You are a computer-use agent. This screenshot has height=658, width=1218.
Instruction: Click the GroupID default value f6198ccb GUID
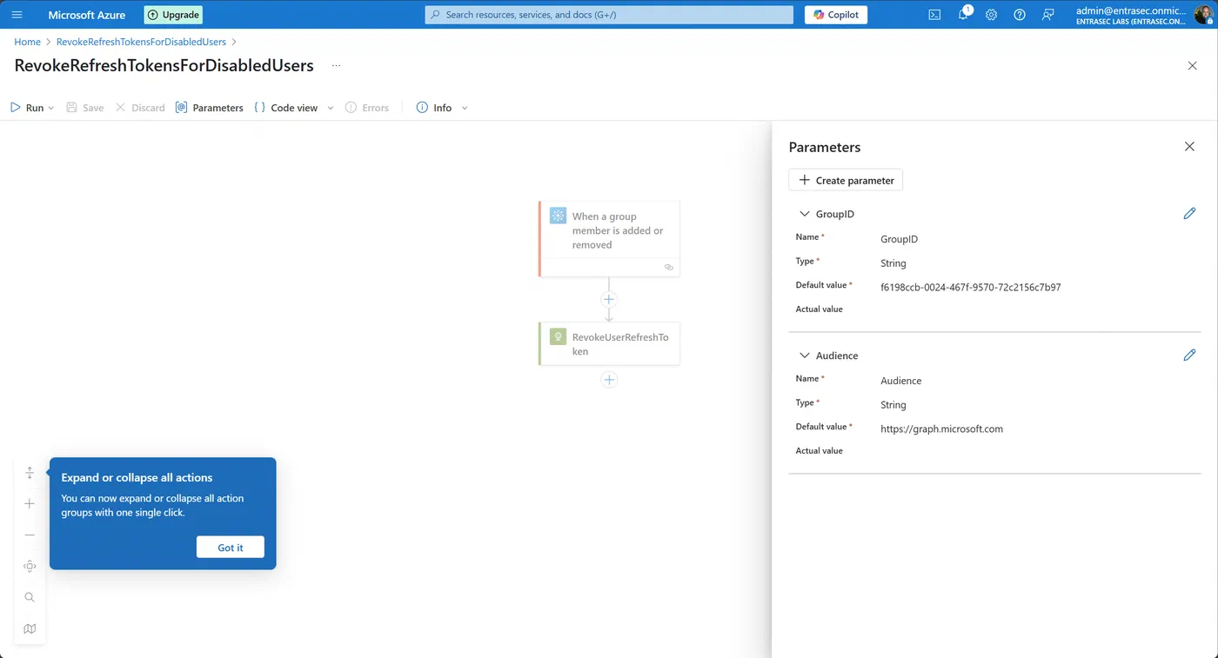tap(971, 287)
